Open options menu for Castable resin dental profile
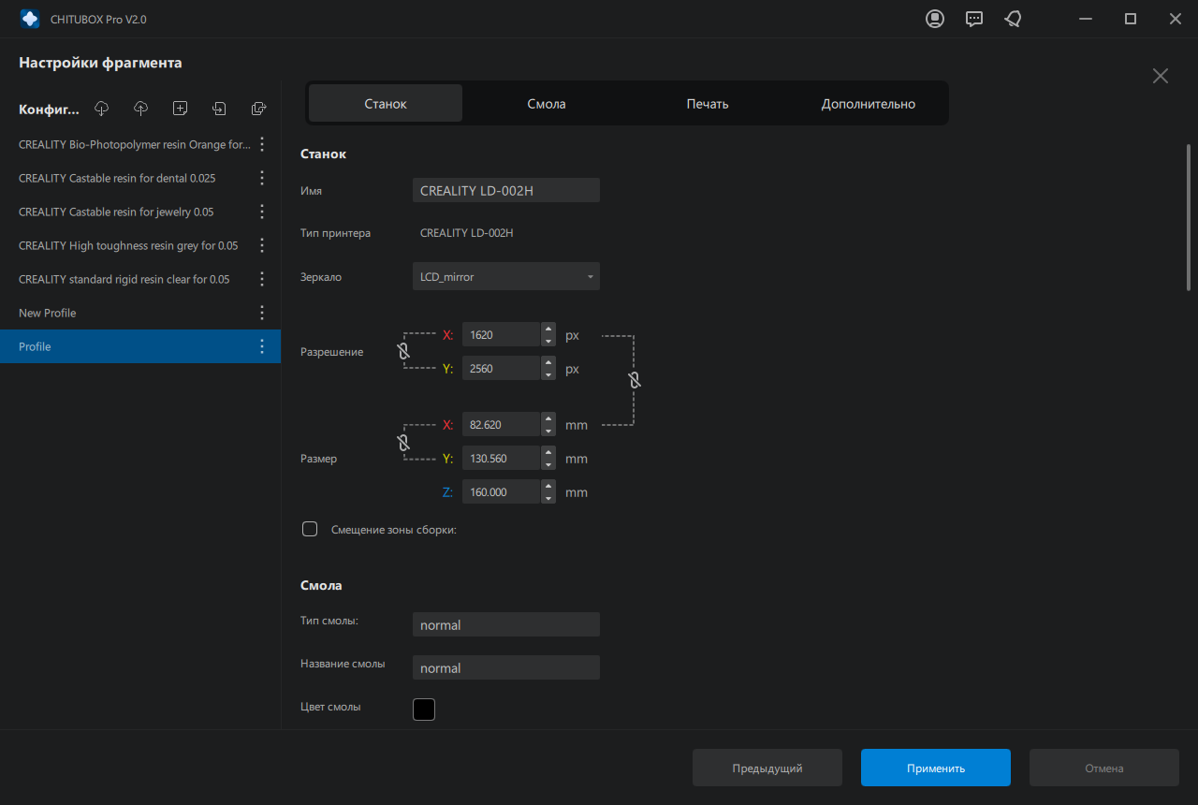This screenshot has width=1198, height=805. tap(262, 178)
